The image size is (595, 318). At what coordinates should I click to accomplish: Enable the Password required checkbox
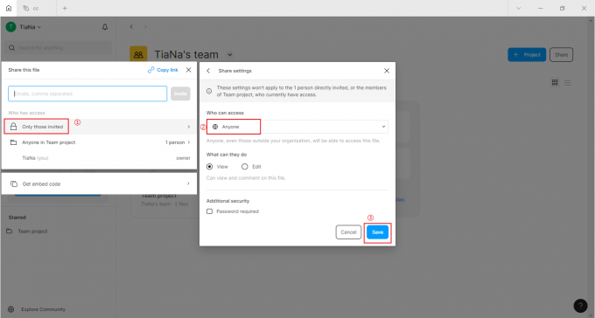[x=209, y=211]
